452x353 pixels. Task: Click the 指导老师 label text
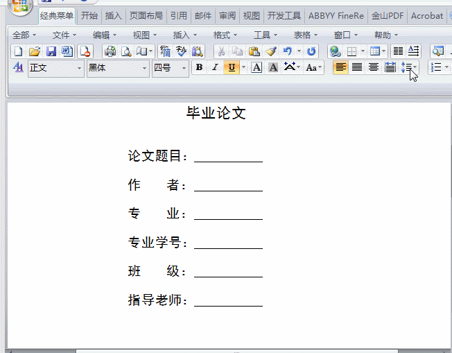[x=155, y=300]
